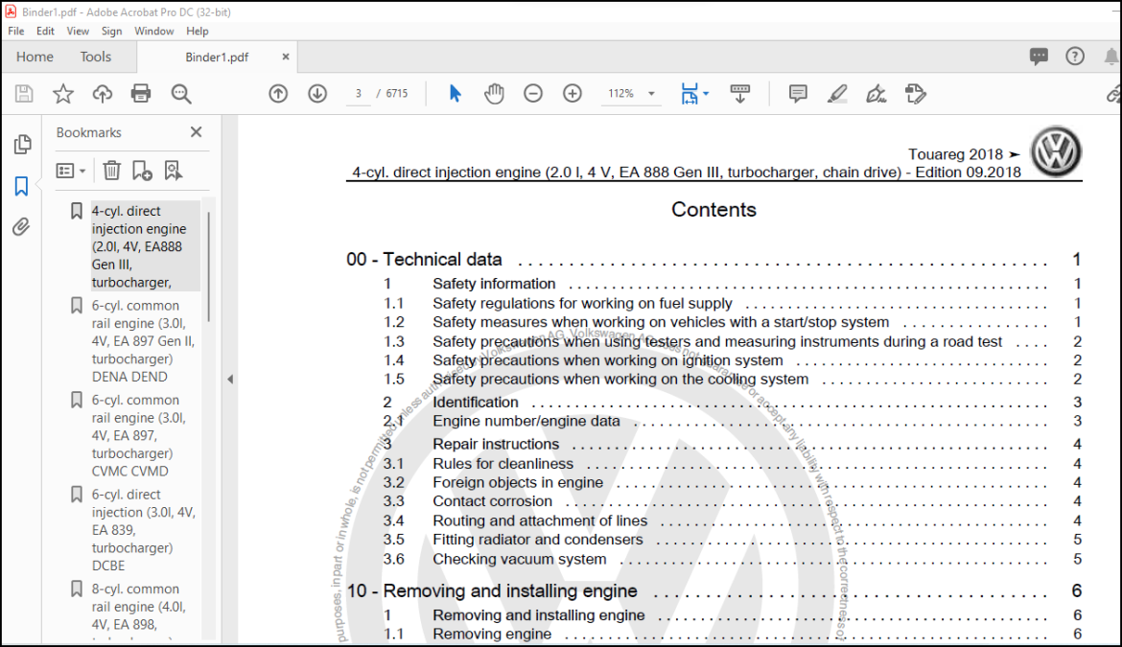Toggle the Bookmarks navigation pane icon
Image resolution: width=1122 pixels, height=647 pixels.
pyautogui.click(x=21, y=187)
